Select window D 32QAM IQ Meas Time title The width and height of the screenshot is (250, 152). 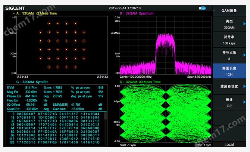click(x=140, y=82)
